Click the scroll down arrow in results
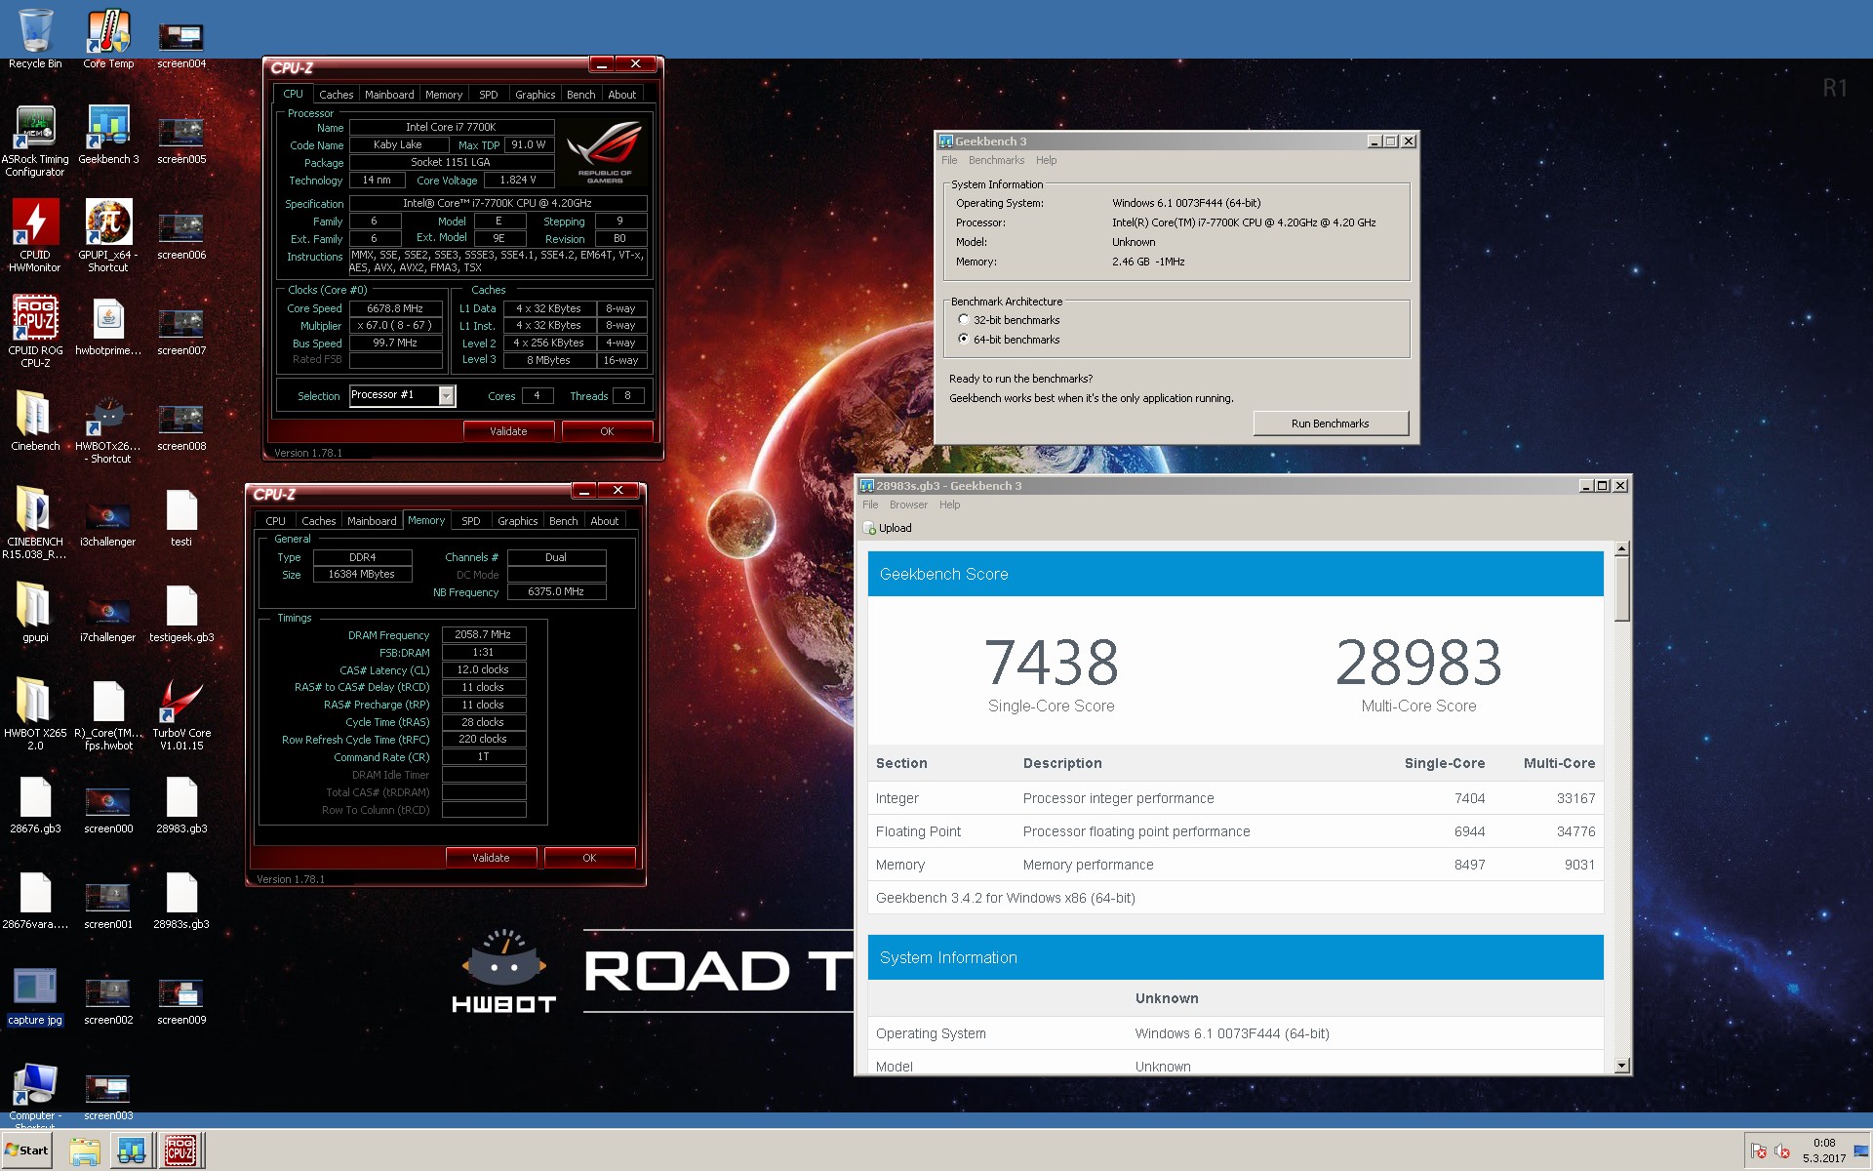This screenshot has height=1171, width=1873. pyautogui.click(x=1621, y=1066)
